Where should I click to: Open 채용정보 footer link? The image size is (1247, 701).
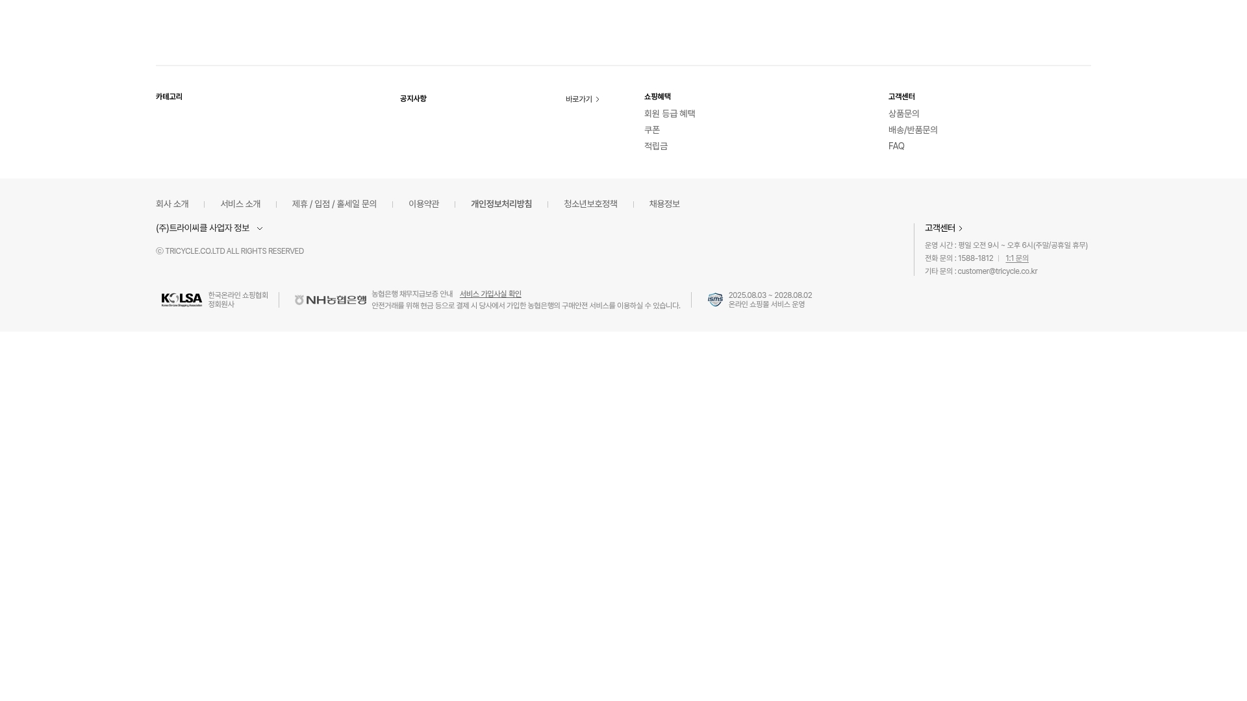pyautogui.click(x=664, y=204)
